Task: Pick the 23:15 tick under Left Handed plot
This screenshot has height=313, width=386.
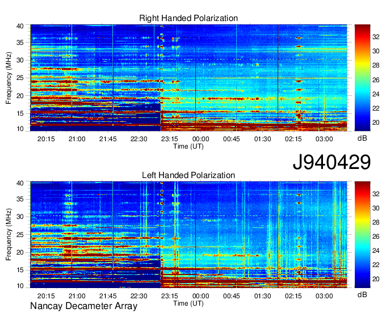Action: coord(170,296)
